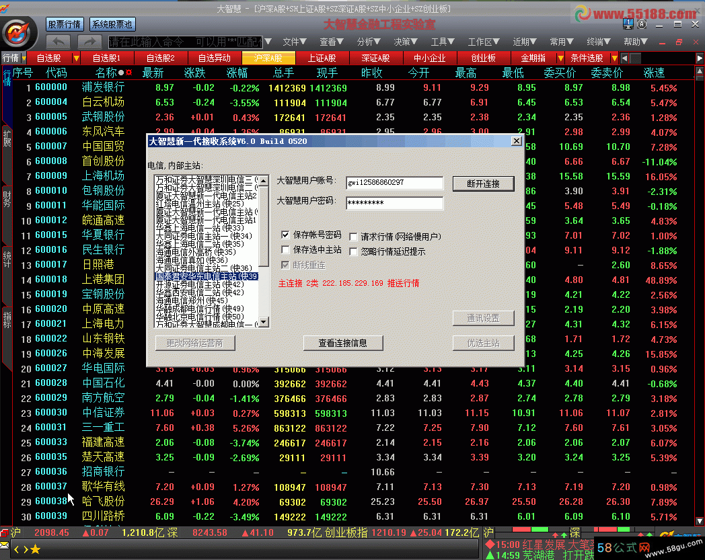The width and height of the screenshot is (705, 560).
Task: Open the mail envelope icon at bottom left
Action: (x=5, y=545)
